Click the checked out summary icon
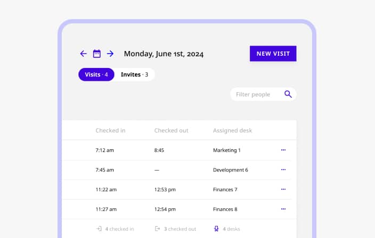This screenshot has height=238, width=375. click(157, 229)
